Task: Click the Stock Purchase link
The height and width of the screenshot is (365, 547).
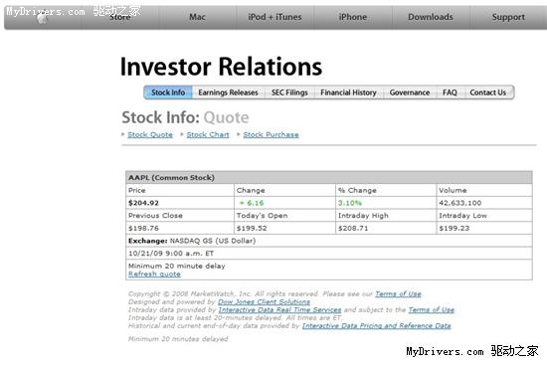Action: 271,134
